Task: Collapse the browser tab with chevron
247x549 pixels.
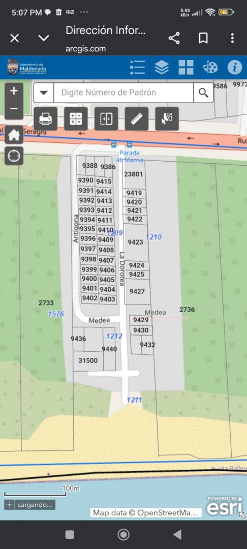Action: click(x=43, y=38)
